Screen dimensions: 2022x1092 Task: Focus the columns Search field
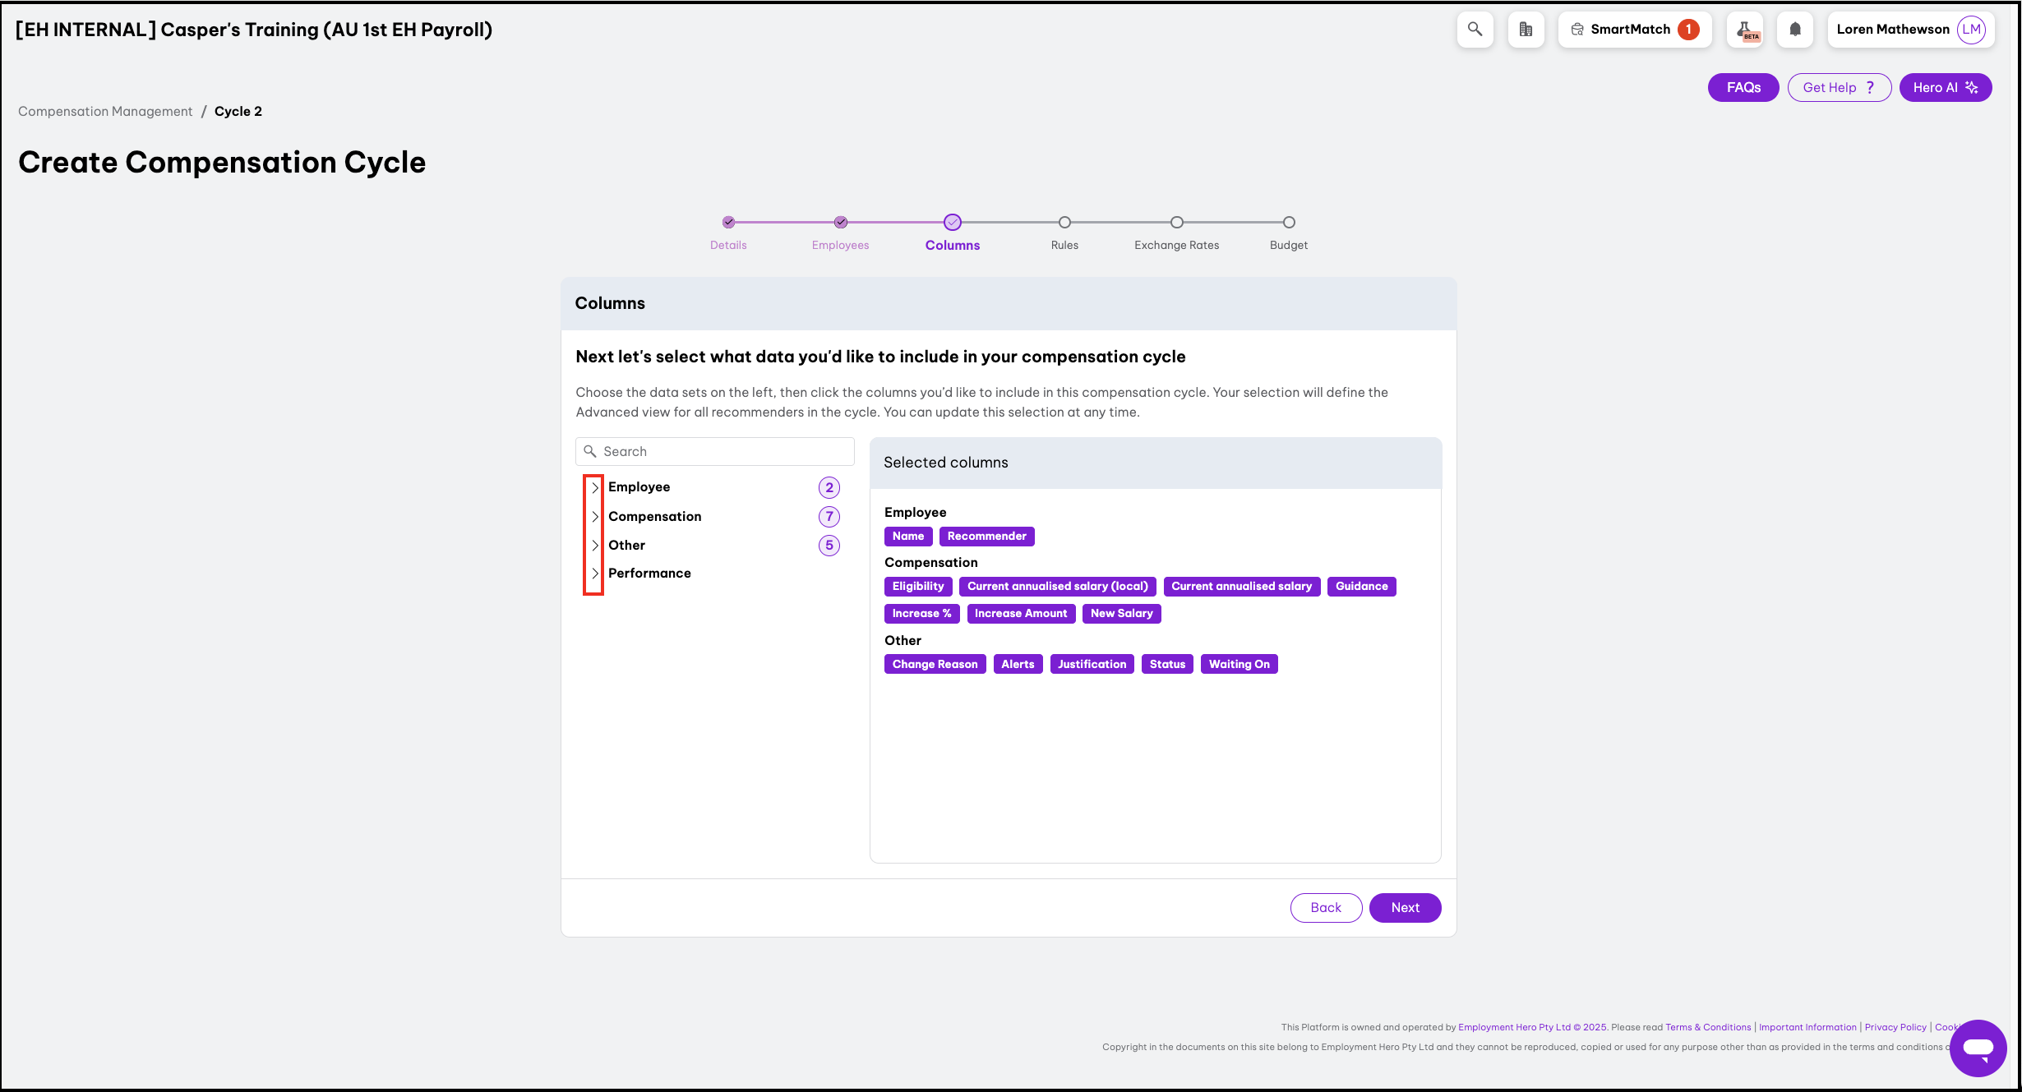coord(723,451)
